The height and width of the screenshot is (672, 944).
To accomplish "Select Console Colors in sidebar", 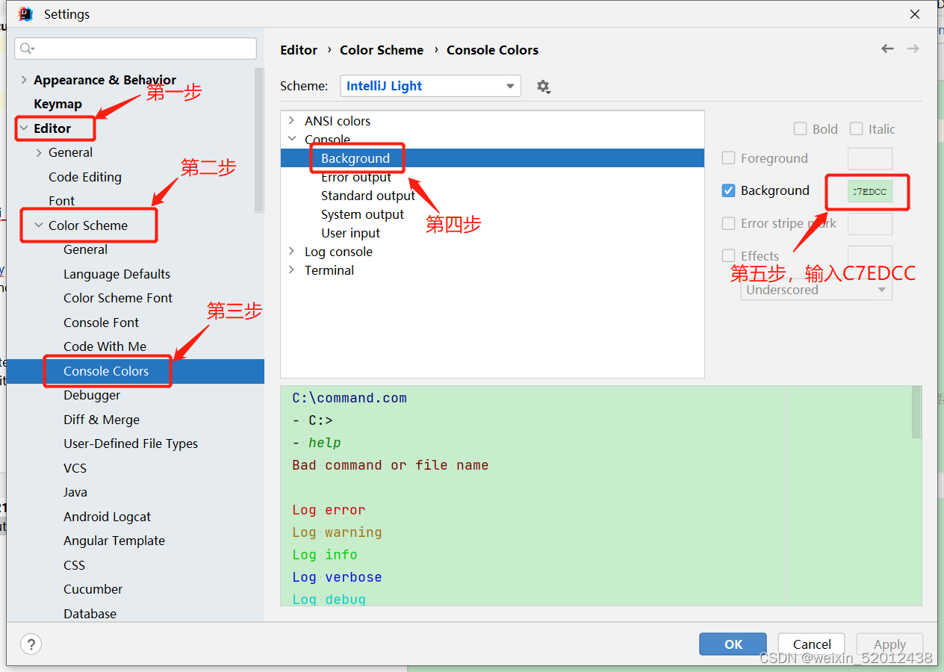I will click(106, 371).
